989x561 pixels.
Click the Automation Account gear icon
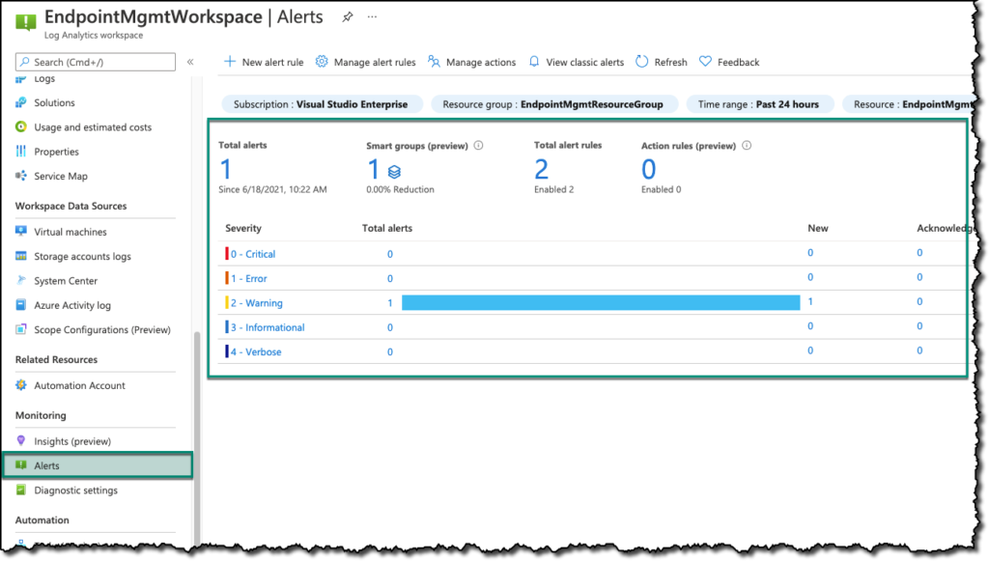(21, 385)
